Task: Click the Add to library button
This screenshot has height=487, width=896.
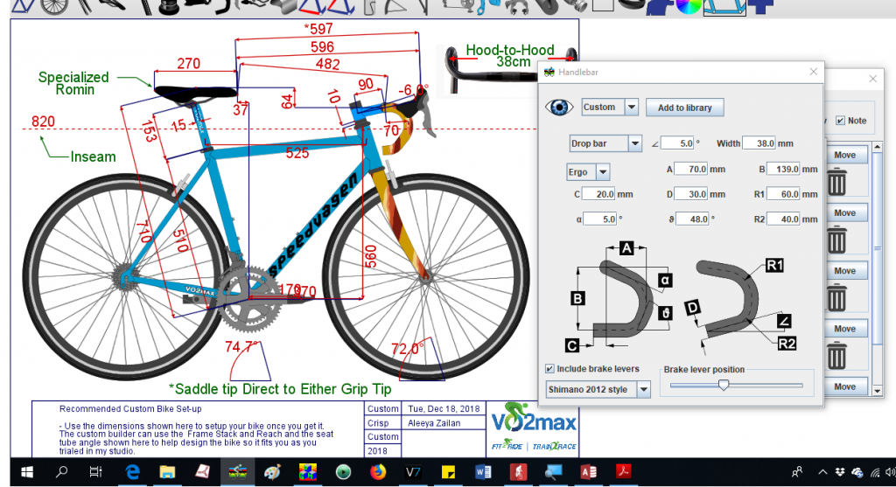Action: 684,108
